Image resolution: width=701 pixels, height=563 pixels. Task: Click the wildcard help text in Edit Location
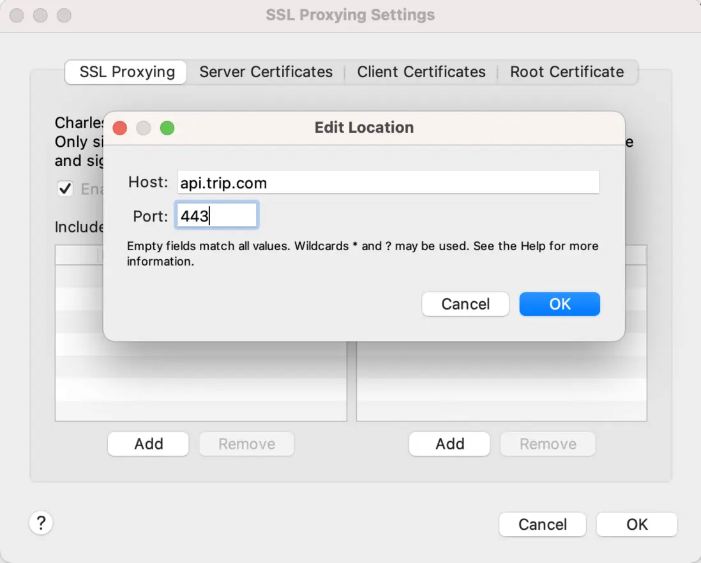(363, 253)
